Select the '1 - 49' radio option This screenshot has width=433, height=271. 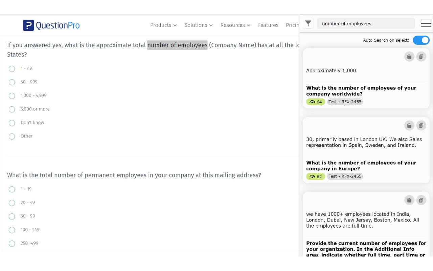tap(12, 69)
